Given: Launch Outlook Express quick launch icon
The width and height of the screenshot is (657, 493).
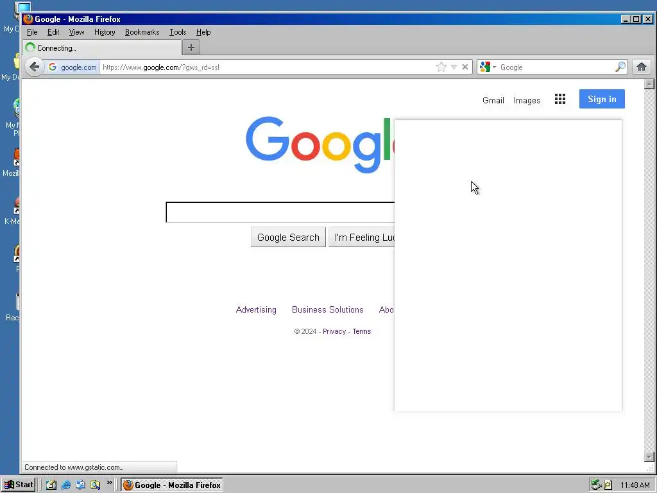Looking at the screenshot, I should pyautogui.click(x=80, y=485).
